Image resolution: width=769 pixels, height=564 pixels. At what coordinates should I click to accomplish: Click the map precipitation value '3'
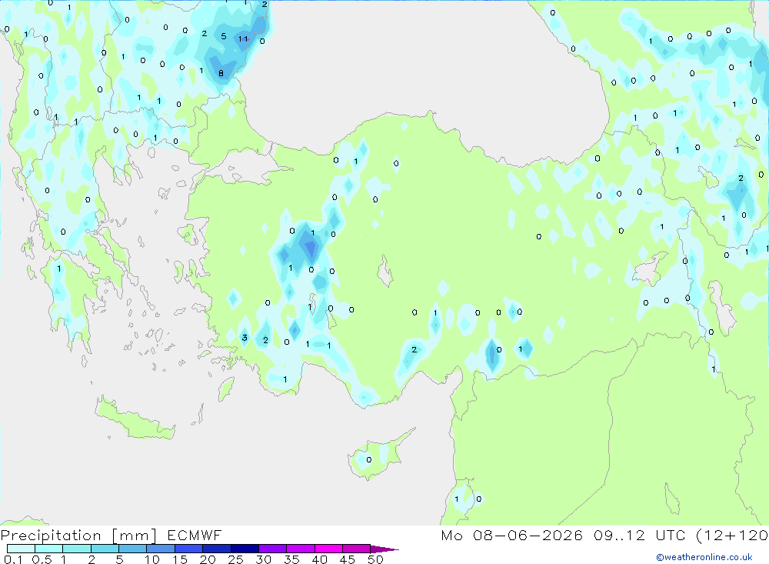245,338
